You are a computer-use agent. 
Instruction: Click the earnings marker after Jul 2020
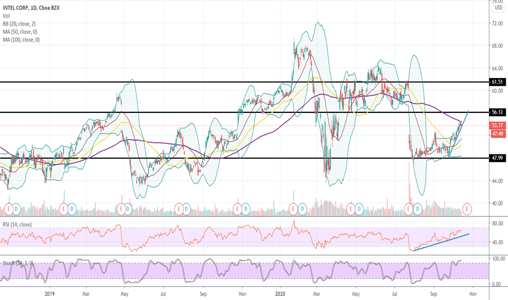409,209
